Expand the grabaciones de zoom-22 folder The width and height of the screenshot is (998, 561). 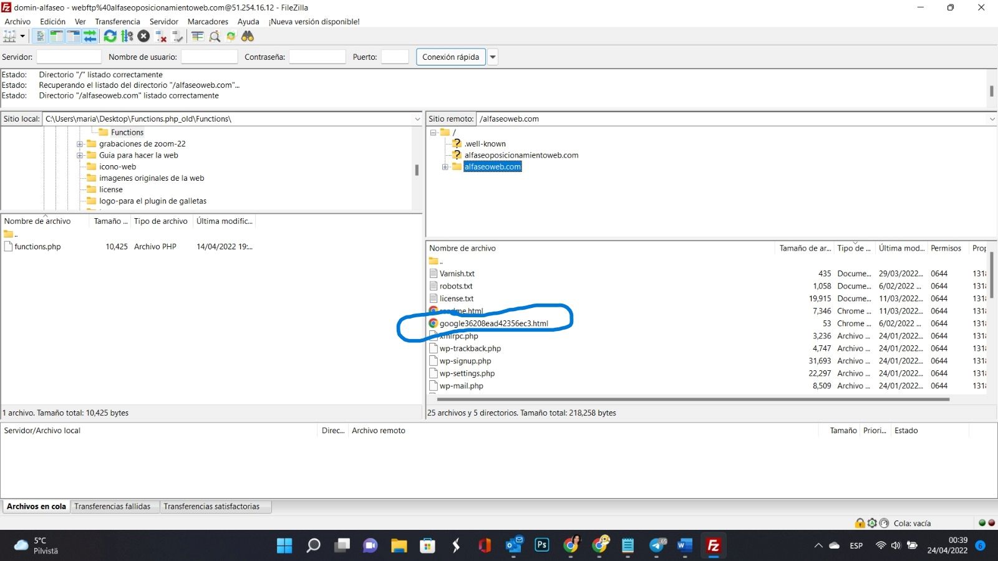(x=80, y=144)
